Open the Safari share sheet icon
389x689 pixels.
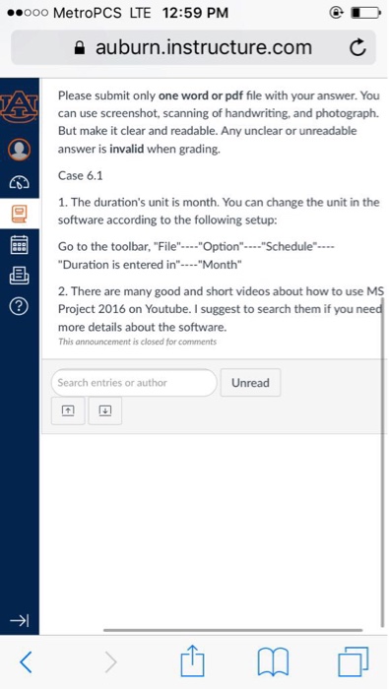192,660
